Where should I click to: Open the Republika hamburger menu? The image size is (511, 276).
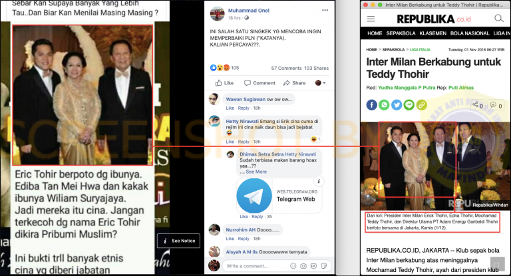(x=371, y=19)
